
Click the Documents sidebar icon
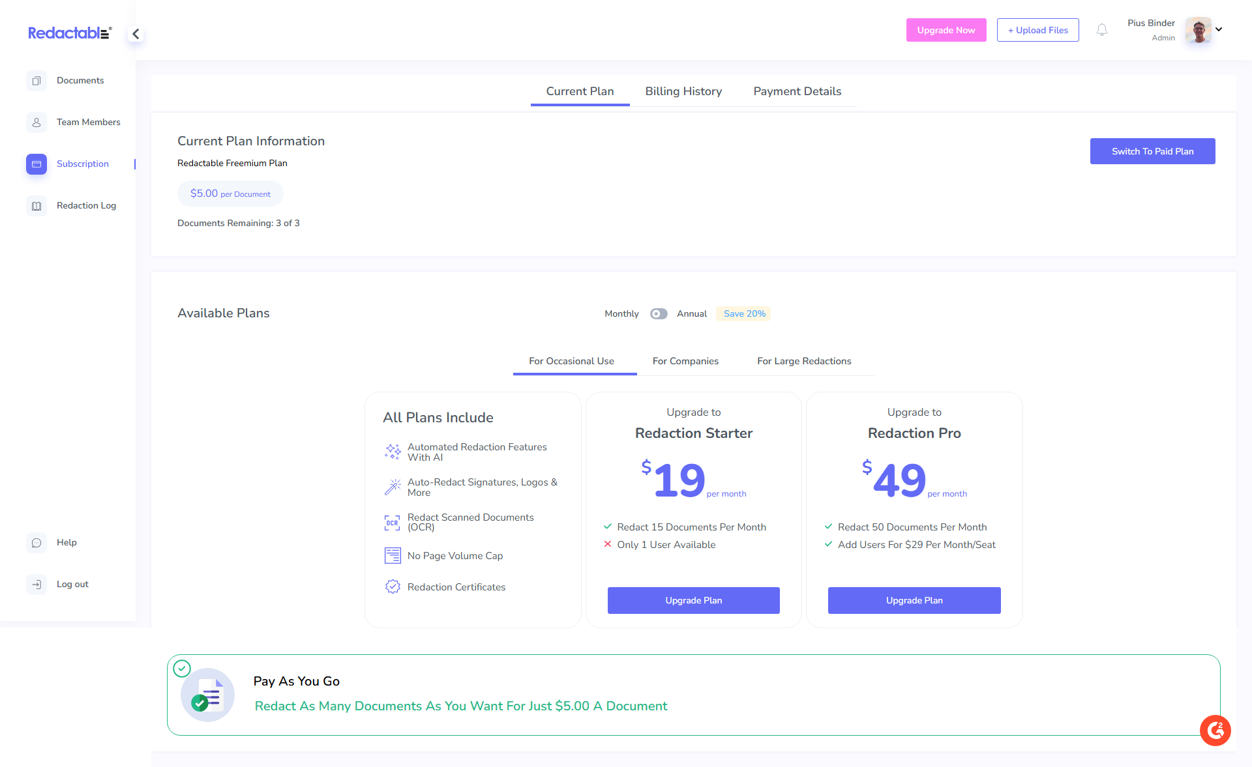click(x=37, y=81)
